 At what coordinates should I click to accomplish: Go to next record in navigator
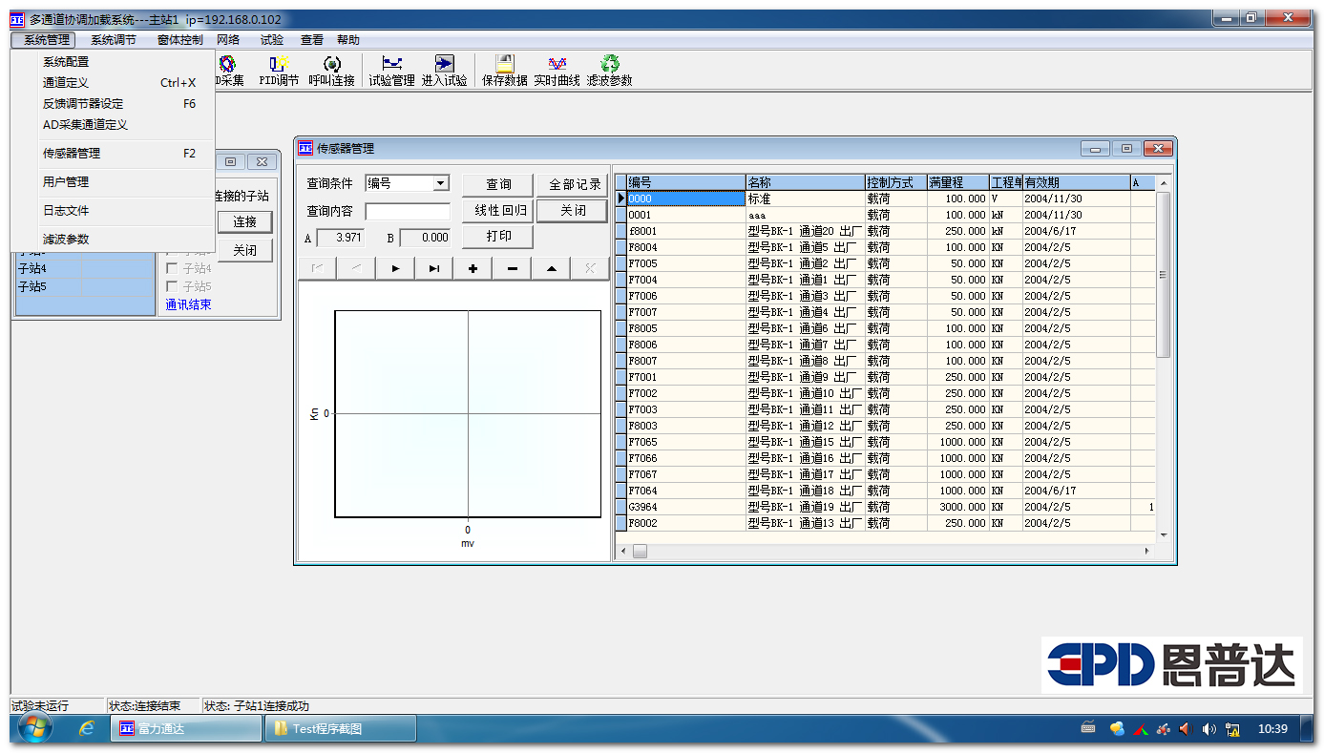point(395,269)
